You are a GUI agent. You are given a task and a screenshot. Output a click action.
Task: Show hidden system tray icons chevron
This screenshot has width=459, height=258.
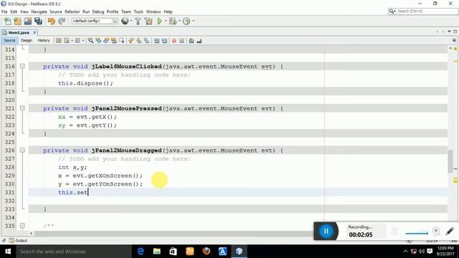(405, 252)
